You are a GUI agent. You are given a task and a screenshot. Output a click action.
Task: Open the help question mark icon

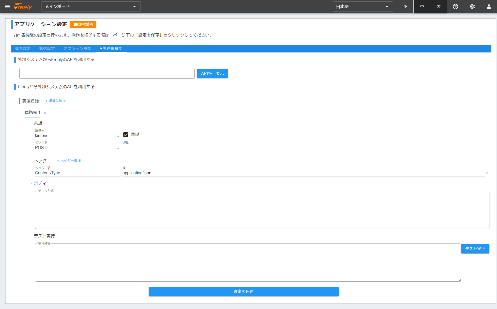click(x=455, y=7)
